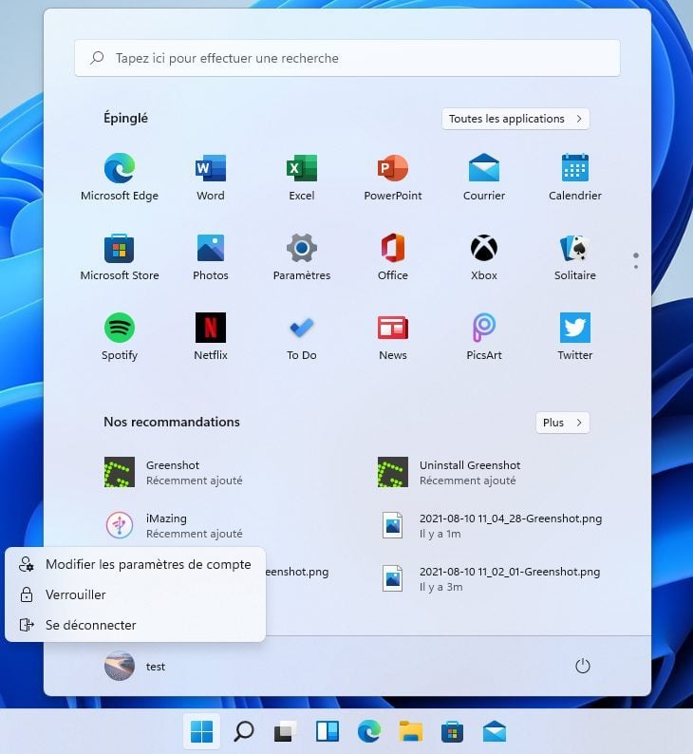Screen dimensions: 693x754
Task: Expand Toutes les applications list
Action: pos(515,119)
